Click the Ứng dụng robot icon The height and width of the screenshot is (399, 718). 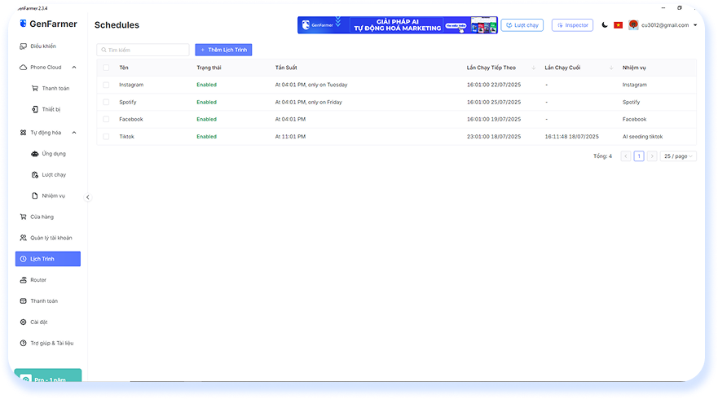(35, 154)
